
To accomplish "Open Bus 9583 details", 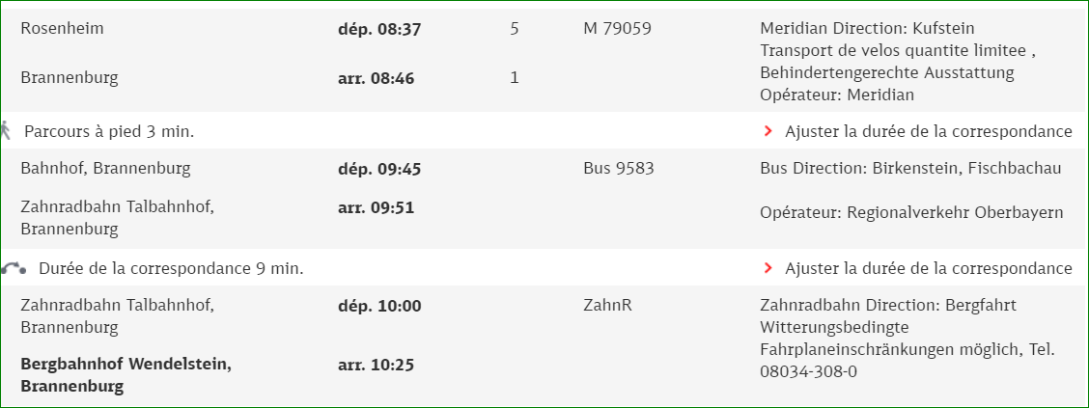I will coord(618,168).
